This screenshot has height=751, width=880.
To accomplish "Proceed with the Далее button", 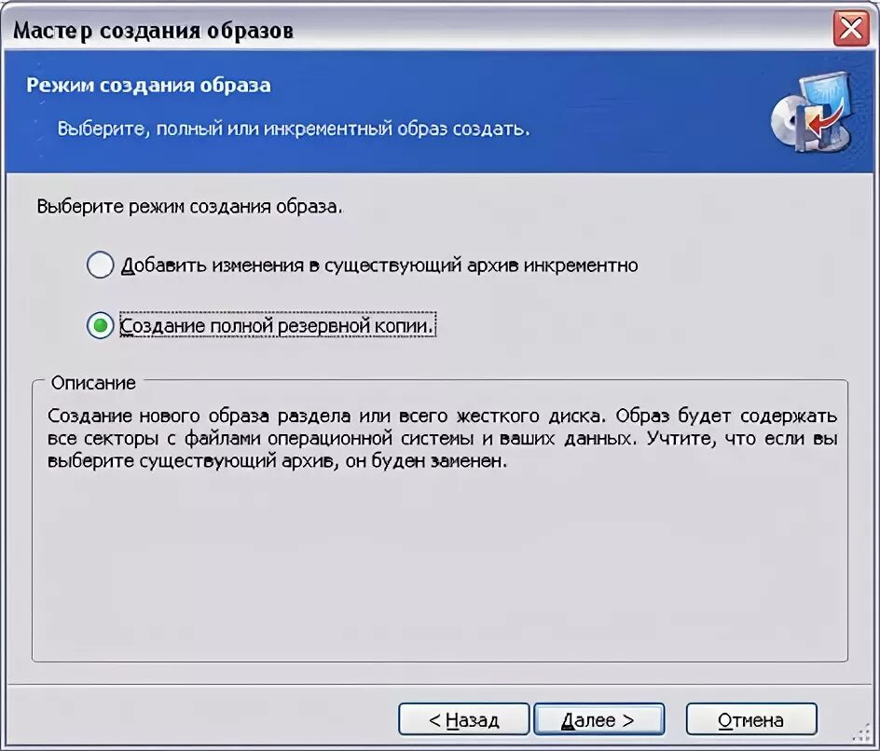I will click(x=598, y=719).
